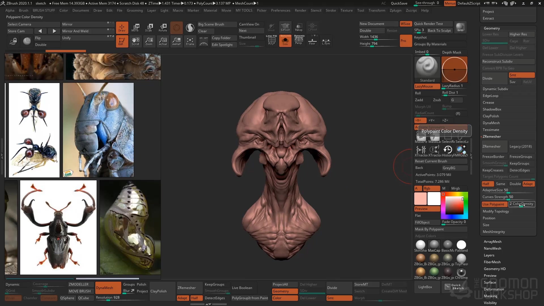Toggle the Transp transparency icon
Screen dimensions: 544x306
[x=299, y=27]
